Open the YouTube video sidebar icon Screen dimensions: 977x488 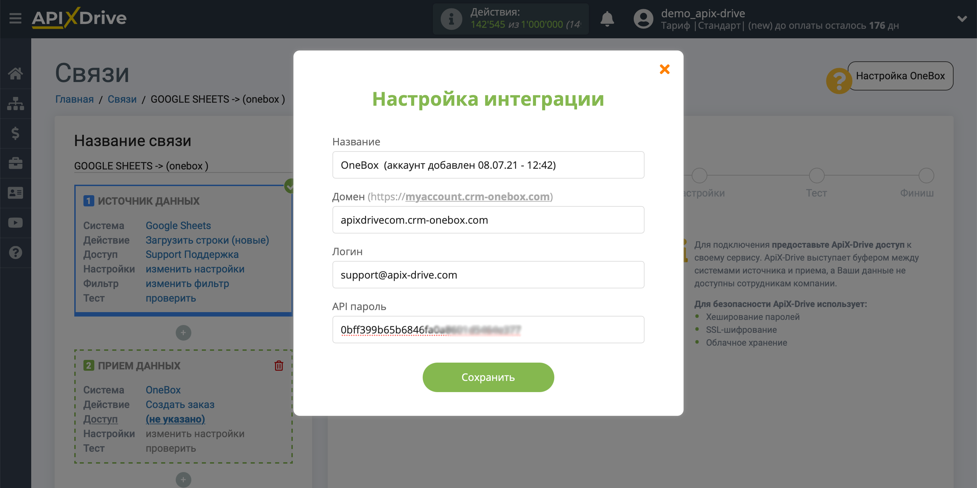pos(15,223)
